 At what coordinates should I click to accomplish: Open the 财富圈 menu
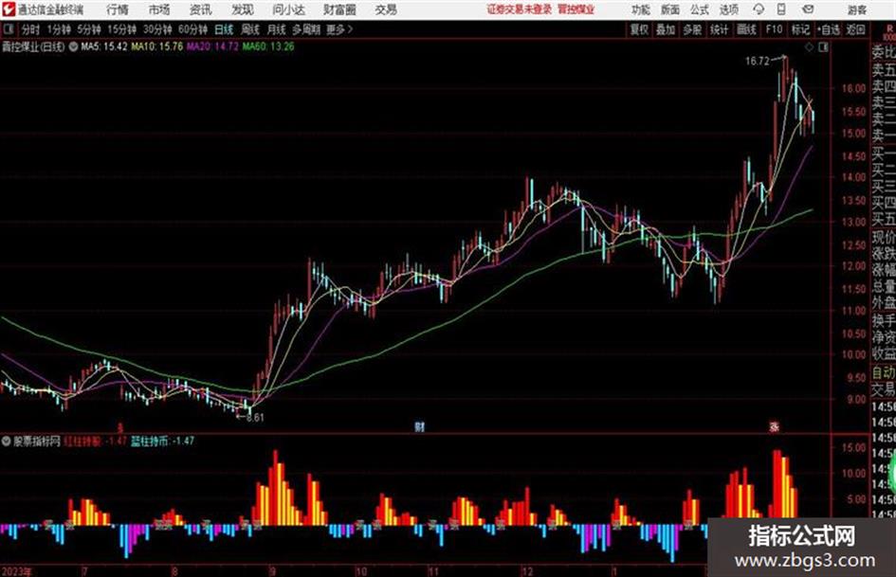point(339,9)
